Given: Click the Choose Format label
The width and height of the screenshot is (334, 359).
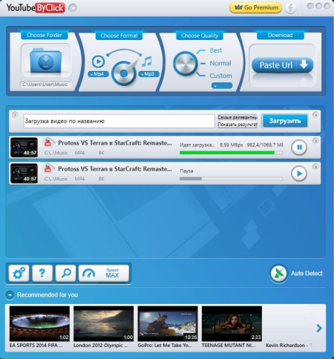Looking at the screenshot, I should click(119, 36).
